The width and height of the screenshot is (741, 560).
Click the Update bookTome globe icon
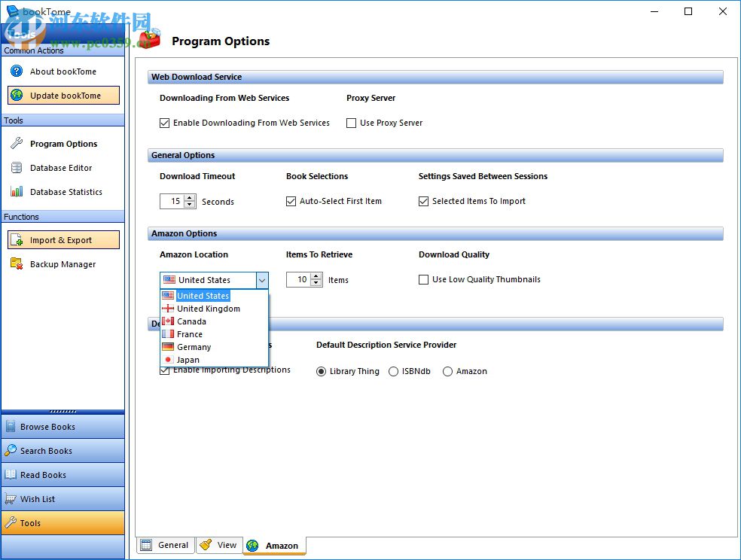17,96
